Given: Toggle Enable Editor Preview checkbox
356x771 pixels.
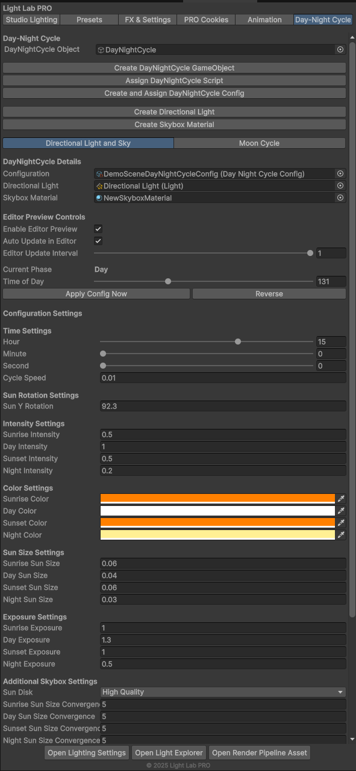Looking at the screenshot, I should (x=98, y=229).
